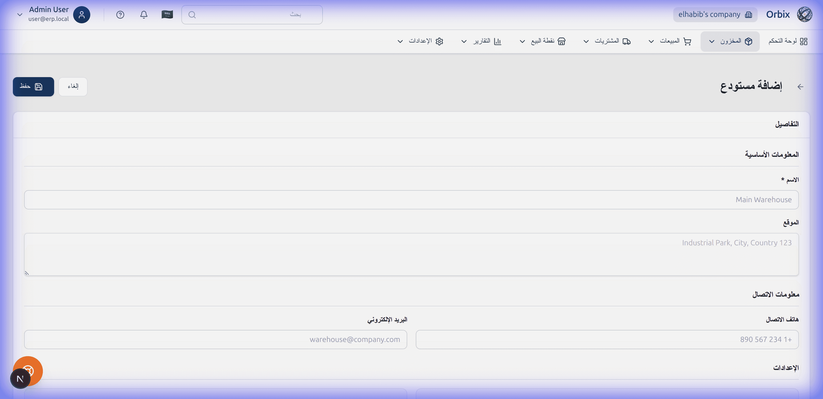Focus the Main Warehouse name field

click(x=411, y=200)
